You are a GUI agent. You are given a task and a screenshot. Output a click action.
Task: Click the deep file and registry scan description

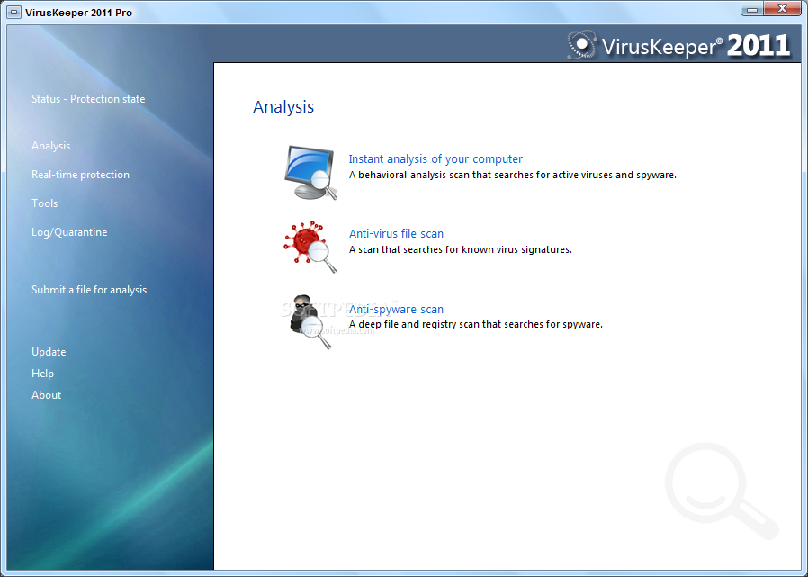476,325
